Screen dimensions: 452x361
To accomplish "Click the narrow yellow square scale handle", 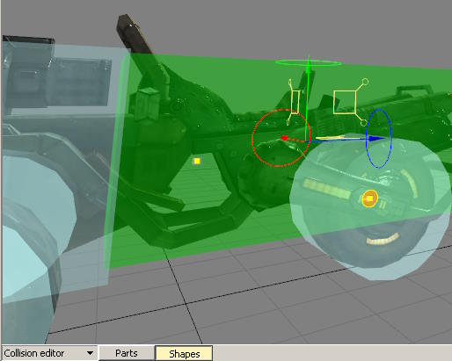I will point(295,102).
